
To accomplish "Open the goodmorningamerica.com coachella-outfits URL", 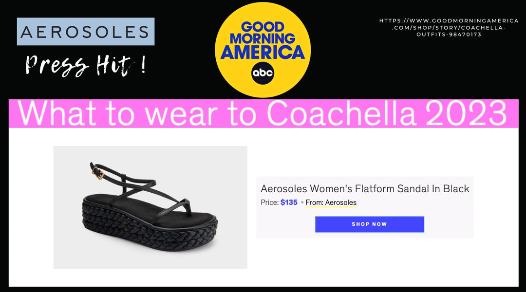I will 449,27.
